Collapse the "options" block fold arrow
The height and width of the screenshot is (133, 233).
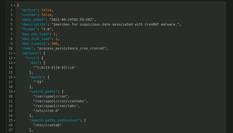click(x=15, y=53)
